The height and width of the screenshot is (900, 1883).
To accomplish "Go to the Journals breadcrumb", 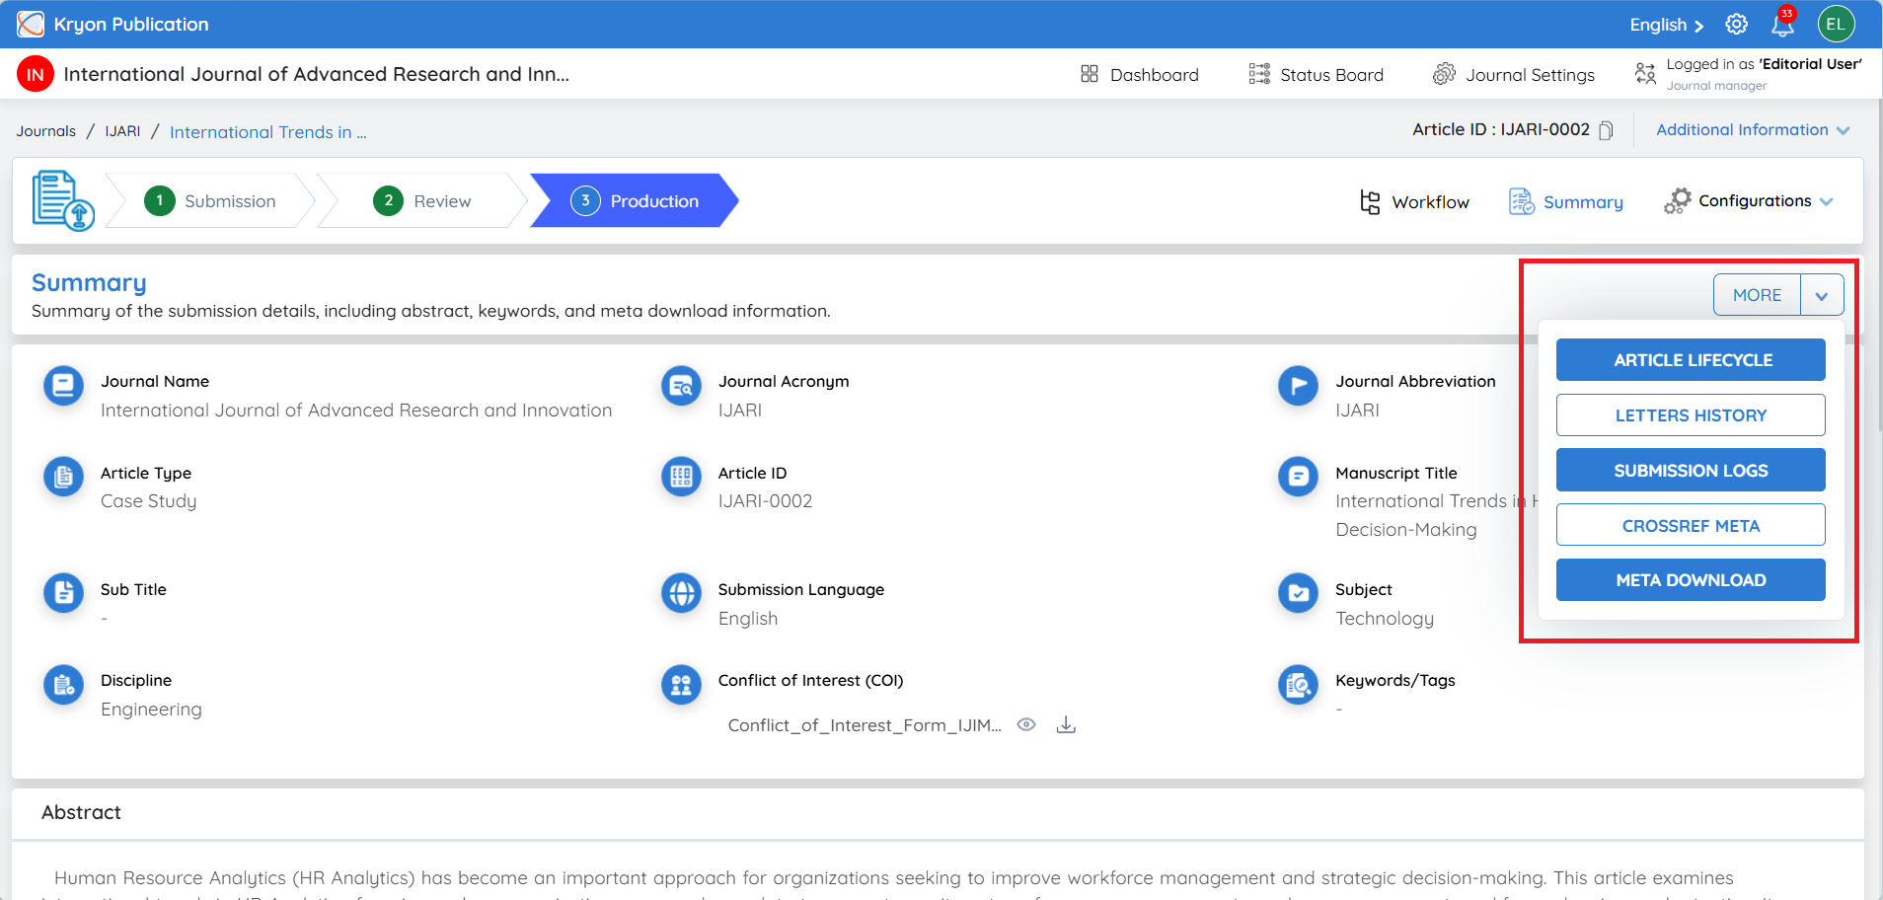I will [x=45, y=131].
